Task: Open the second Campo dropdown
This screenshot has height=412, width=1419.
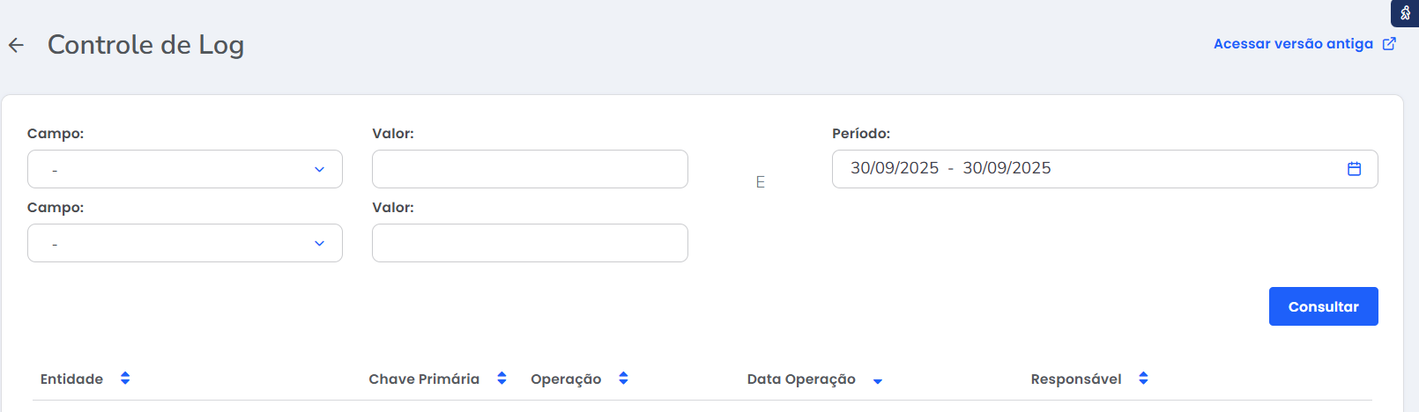Action: (185, 243)
